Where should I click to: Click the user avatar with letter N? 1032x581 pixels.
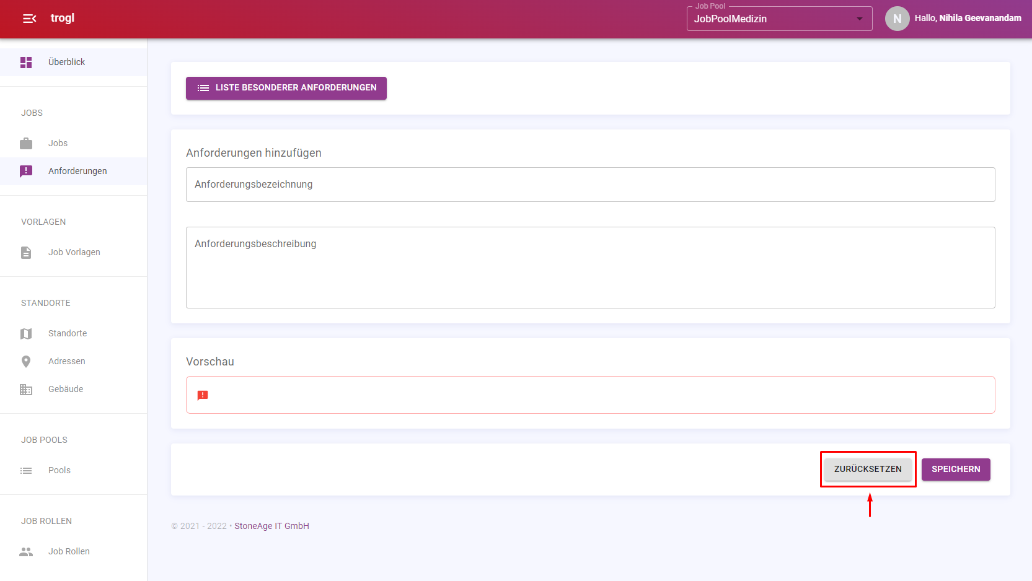pyautogui.click(x=897, y=19)
